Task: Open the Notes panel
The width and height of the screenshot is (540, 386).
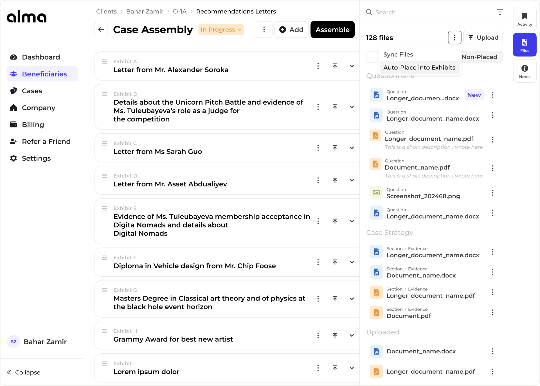Action: pyautogui.click(x=525, y=71)
